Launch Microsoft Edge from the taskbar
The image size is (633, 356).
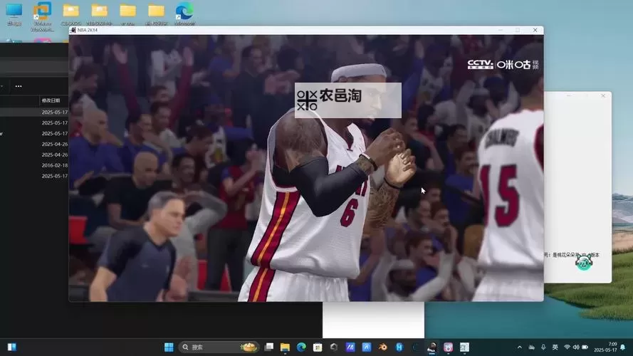pos(301,347)
